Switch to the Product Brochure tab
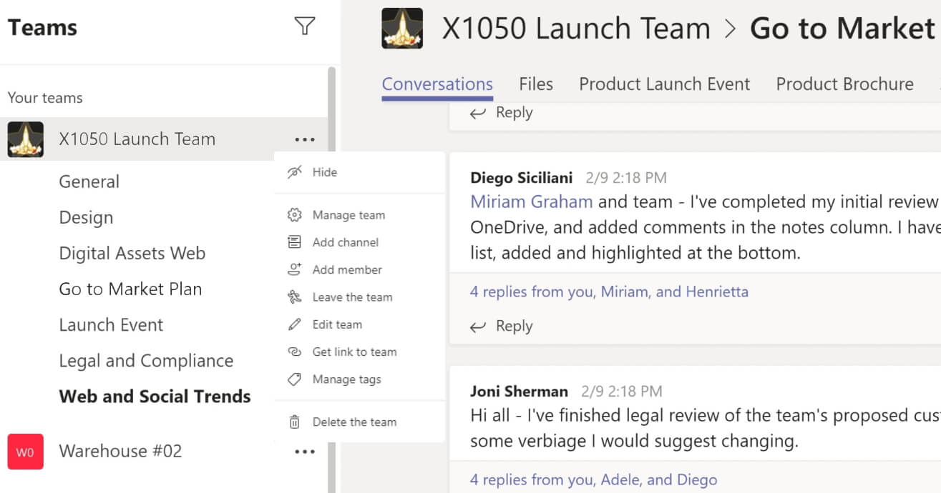The width and height of the screenshot is (941, 493). click(844, 84)
